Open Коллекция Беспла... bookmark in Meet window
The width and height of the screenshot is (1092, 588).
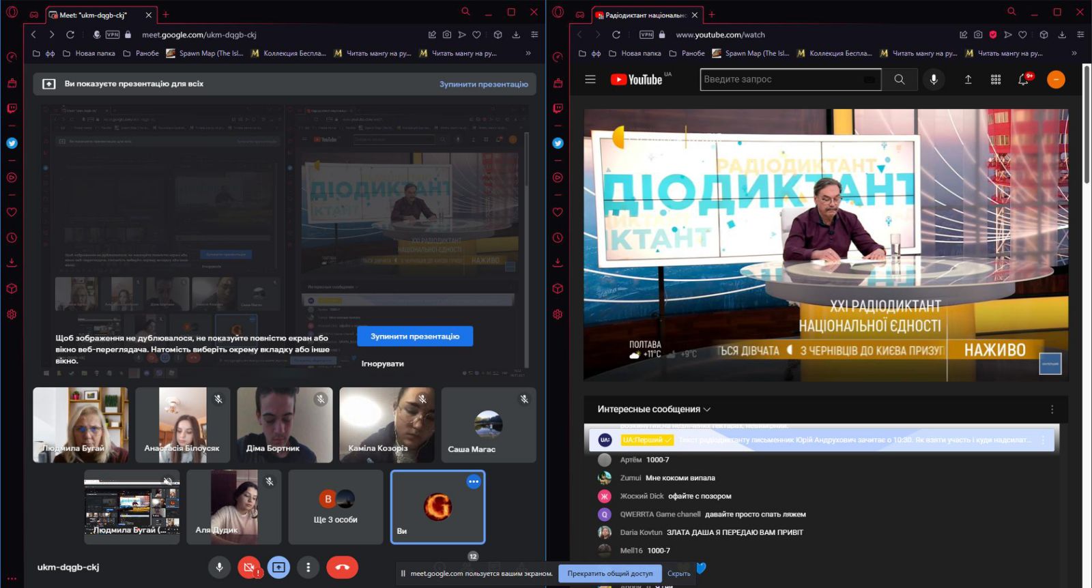(288, 53)
